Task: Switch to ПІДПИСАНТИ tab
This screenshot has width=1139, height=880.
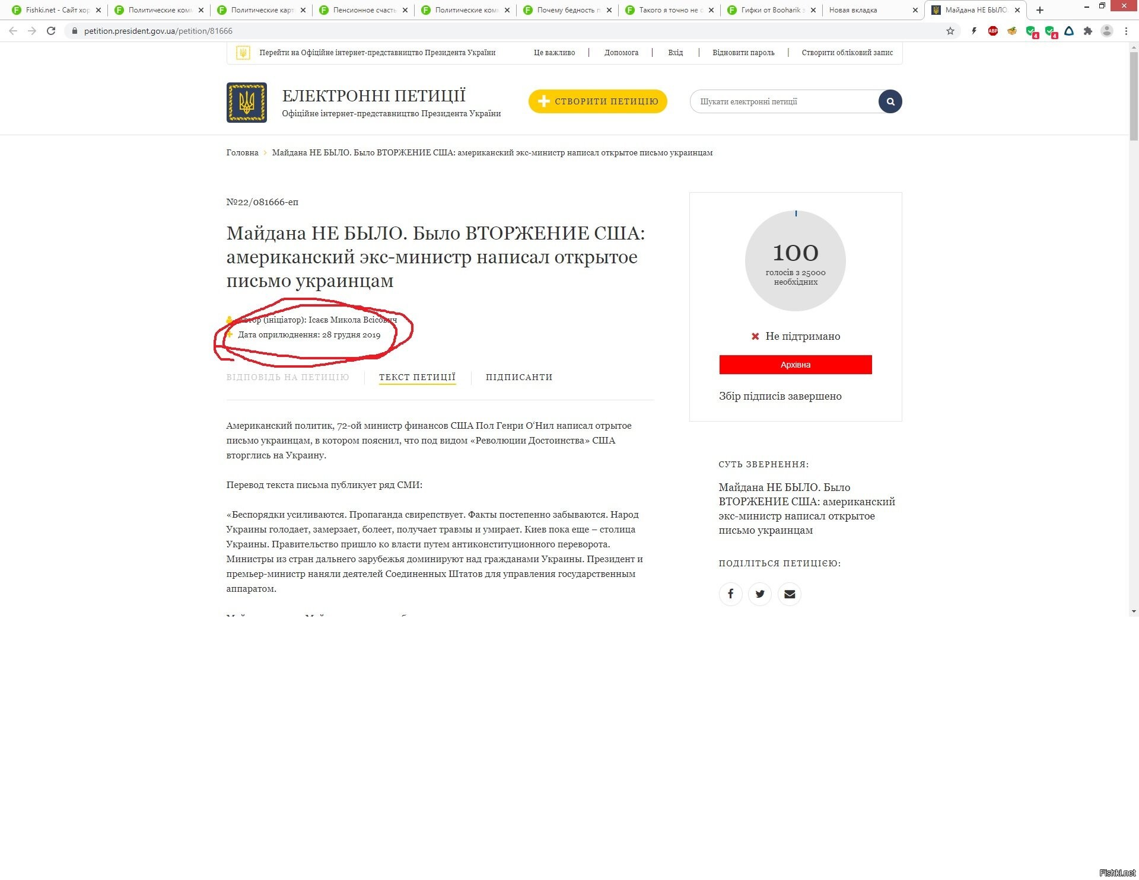Action: 519,377
